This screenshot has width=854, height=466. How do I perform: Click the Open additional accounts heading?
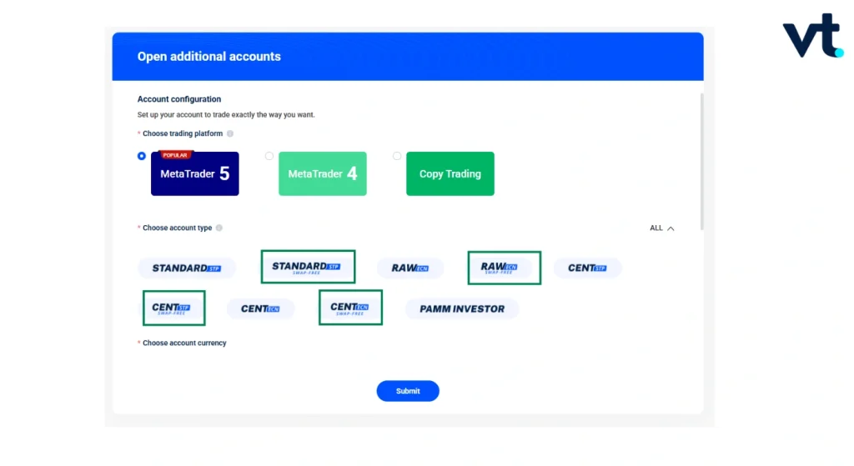pyautogui.click(x=209, y=57)
